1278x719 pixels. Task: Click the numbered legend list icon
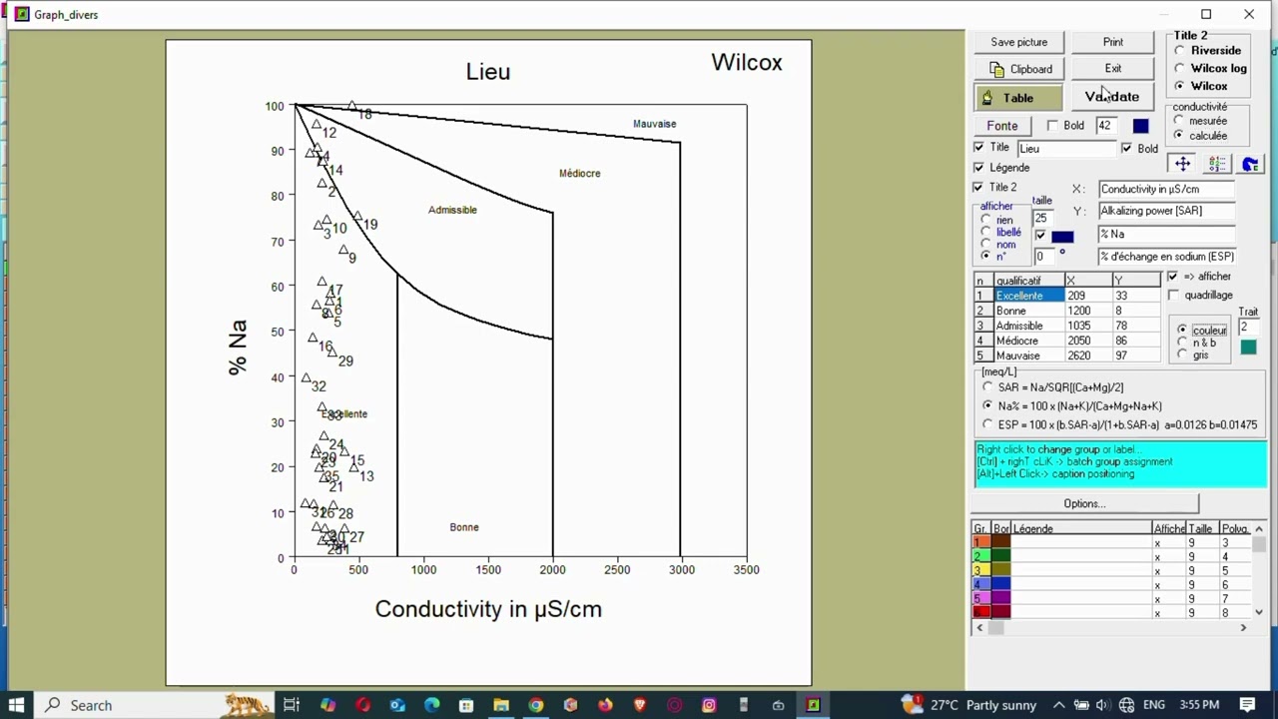click(1216, 165)
